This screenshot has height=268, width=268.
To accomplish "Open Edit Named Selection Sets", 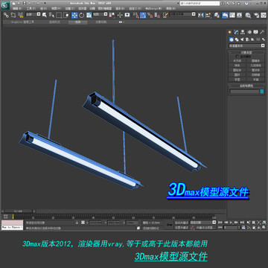I will [166, 15].
